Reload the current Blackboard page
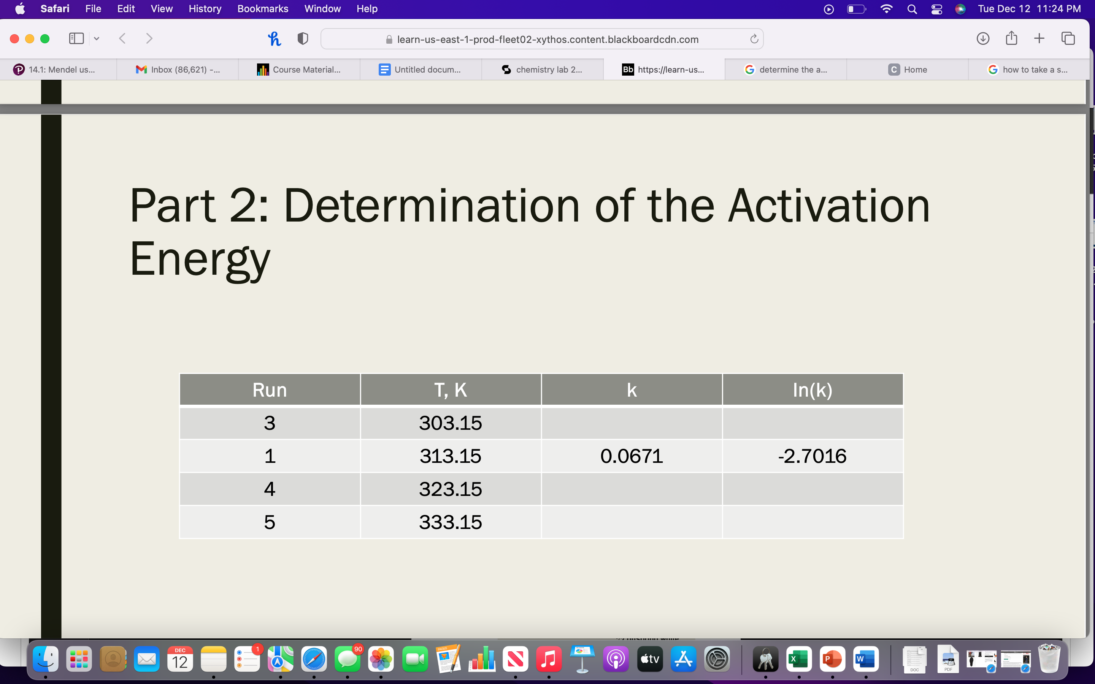 (x=754, y=38)
